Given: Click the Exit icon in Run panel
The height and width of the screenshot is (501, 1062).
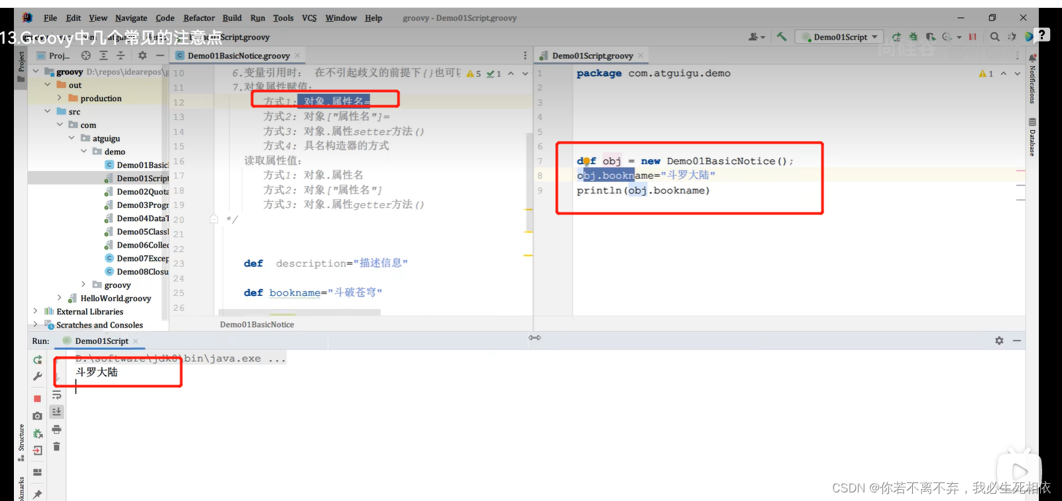Looking at the screenshot, I should pos(38,451).
